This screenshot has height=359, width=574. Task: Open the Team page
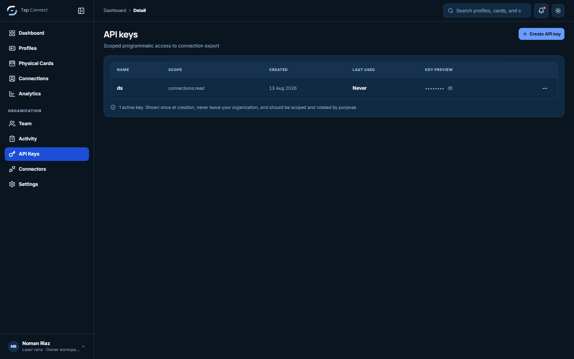(x=47, y=124)
